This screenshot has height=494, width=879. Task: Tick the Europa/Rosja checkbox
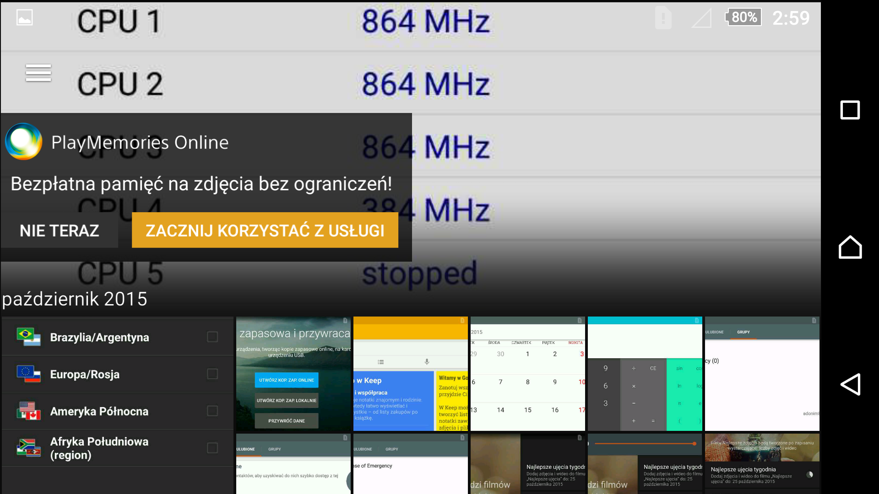point(212,374)
